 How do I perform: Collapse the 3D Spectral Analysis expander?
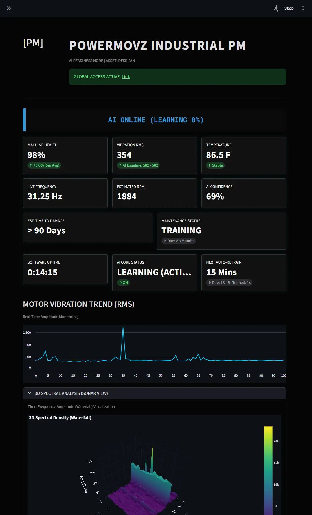155,393
